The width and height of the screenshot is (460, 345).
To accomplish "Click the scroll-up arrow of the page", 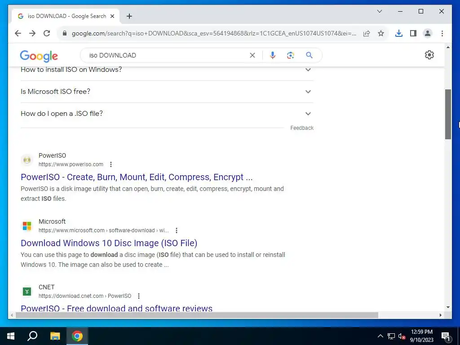I will tap(448, 47).
